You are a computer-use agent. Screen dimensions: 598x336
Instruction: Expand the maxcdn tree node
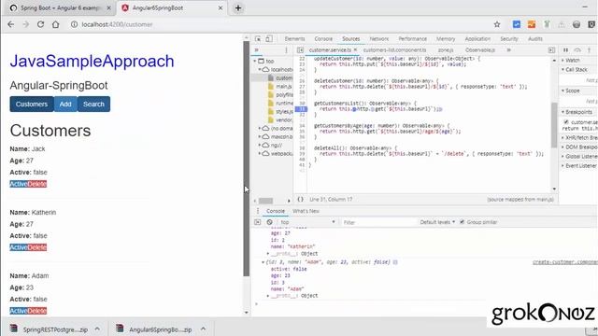point(260,136)
